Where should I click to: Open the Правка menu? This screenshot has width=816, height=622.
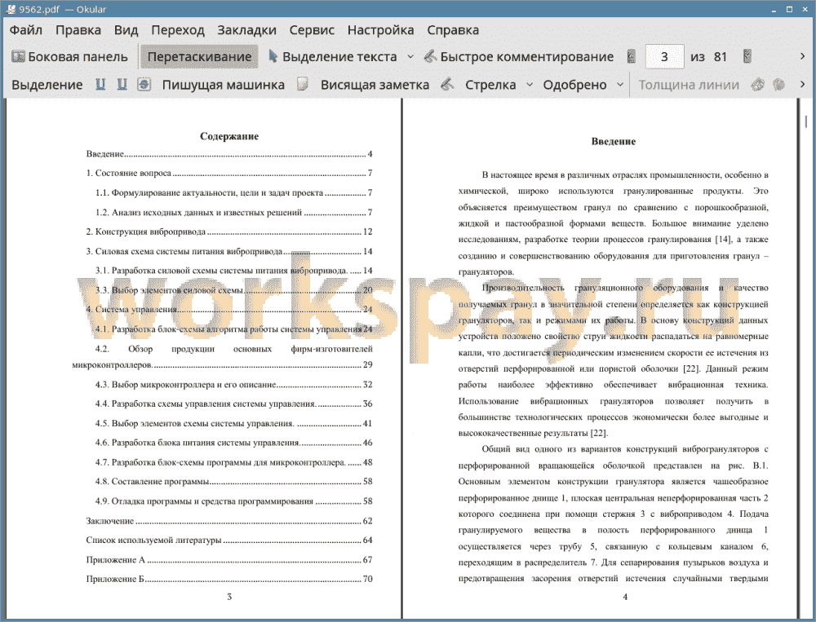[x=78, y=30]
